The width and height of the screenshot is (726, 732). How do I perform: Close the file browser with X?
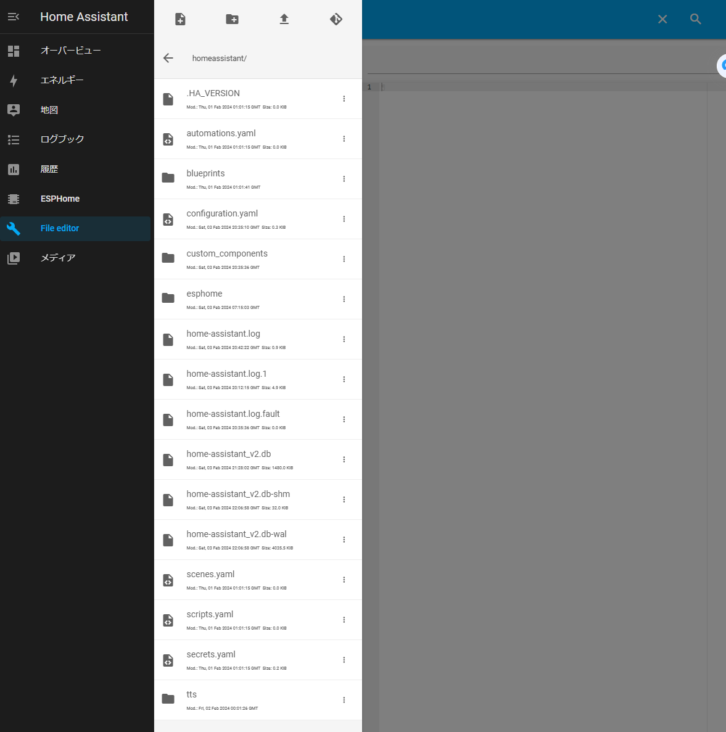pyautogui.click(x=662, y=19)
